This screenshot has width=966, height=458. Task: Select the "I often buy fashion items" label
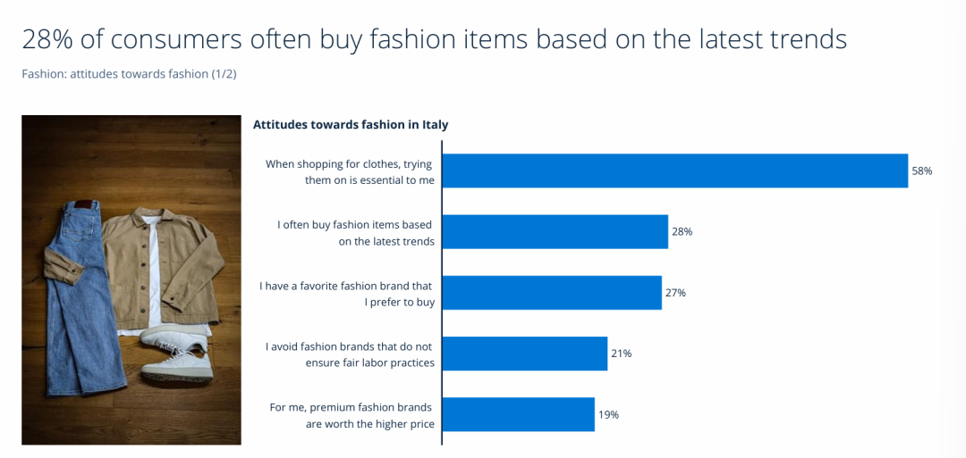(x=355, y=232)
